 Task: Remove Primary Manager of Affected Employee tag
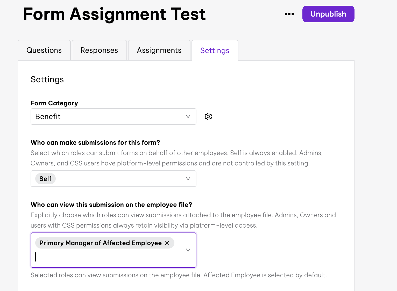pyautogui.click(x=167, y=243)
